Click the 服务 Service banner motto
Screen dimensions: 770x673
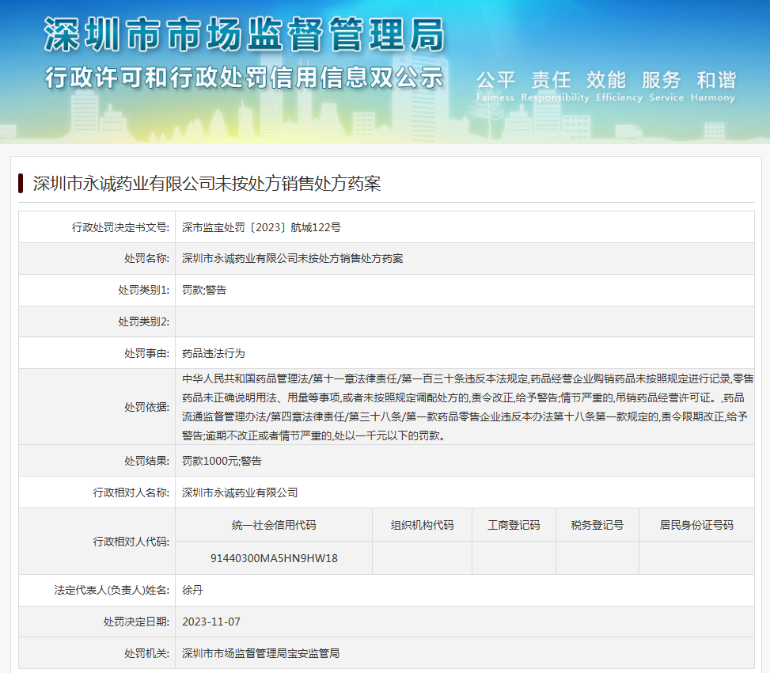(x=666, y=86)
